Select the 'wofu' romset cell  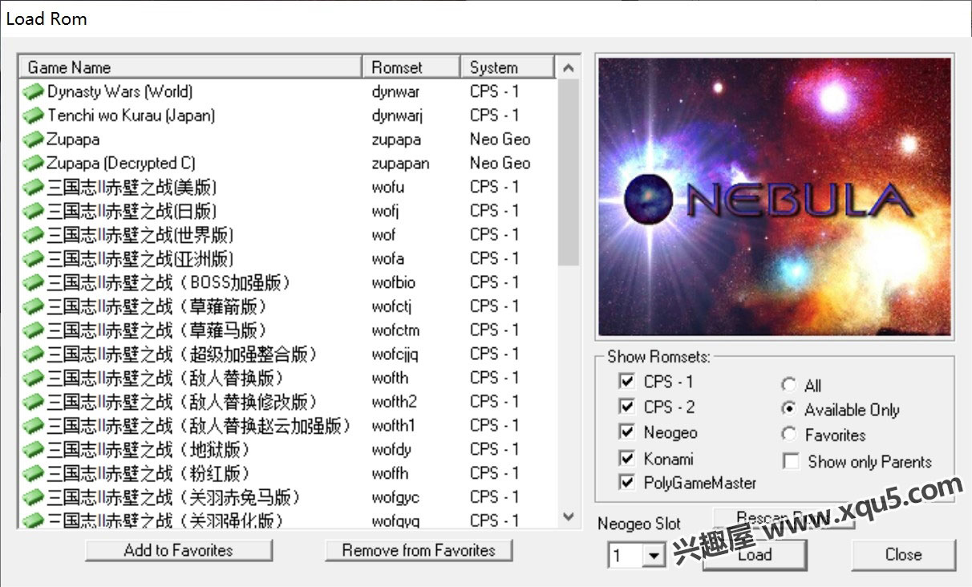point(388,188)
